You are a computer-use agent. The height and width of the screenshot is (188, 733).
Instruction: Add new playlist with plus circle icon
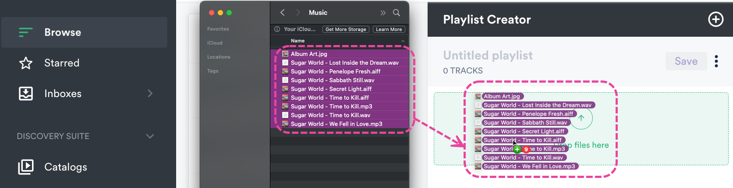(x=716, y=19)
